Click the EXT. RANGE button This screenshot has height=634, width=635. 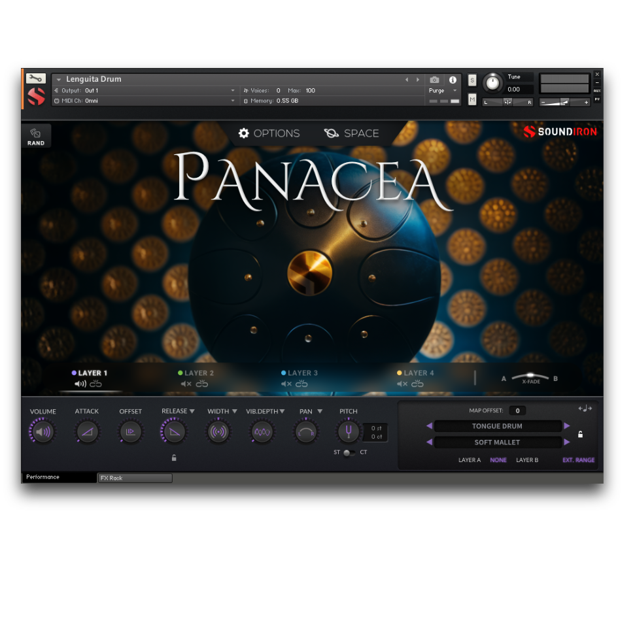578,460
